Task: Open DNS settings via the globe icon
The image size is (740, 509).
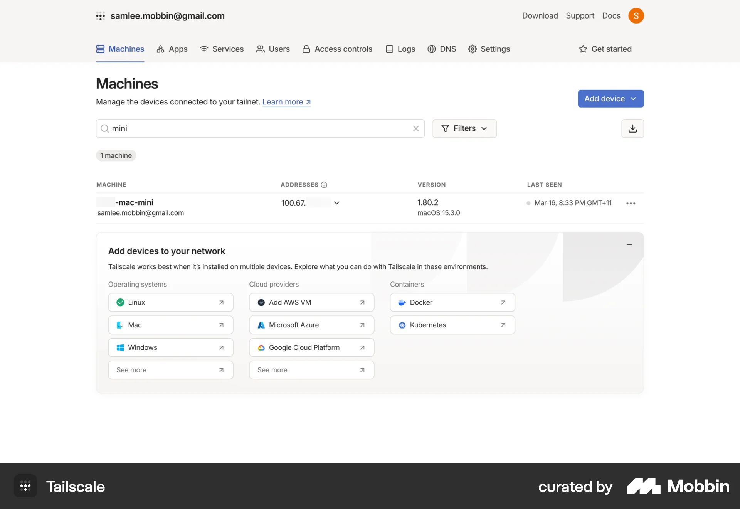Action: (x=431, y=49)
